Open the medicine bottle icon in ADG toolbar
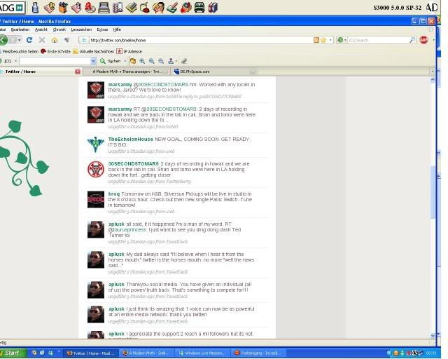Image resolution: width=448 pixels, height=359 pixels. [36, 8]
